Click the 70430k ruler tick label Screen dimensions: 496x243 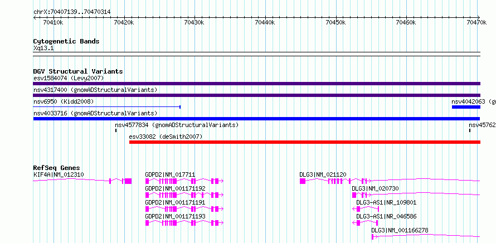coord(194,22)
